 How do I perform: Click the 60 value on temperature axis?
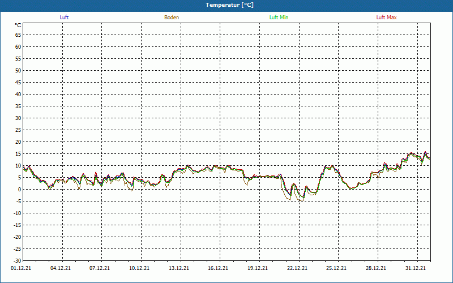pos(18,47)
